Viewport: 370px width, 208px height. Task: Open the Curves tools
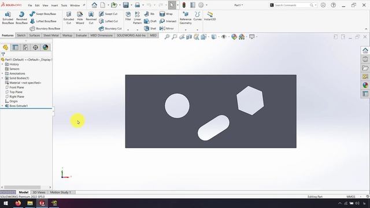(197, 16)
